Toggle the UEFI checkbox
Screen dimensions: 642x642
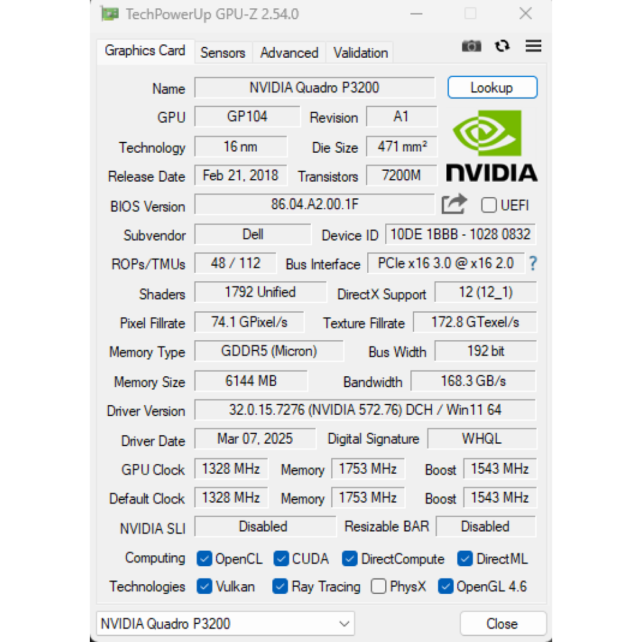[x=489, y=205]
